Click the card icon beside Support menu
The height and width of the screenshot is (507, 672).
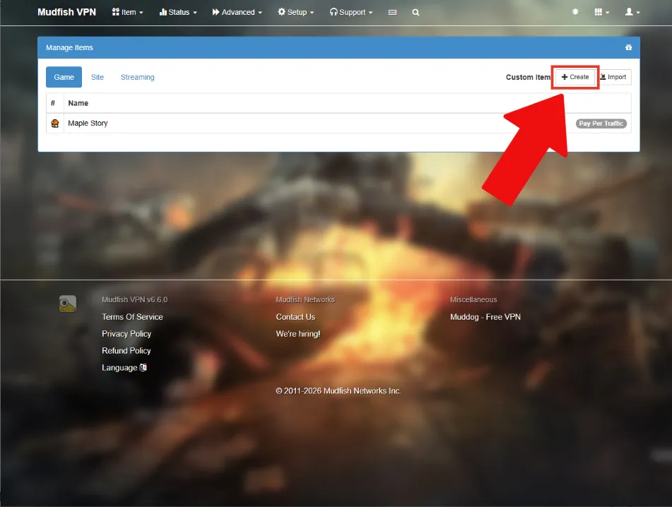pos(392,13)
